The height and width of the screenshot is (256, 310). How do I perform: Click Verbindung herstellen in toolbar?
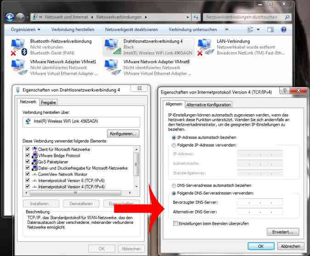coord(73,30)
